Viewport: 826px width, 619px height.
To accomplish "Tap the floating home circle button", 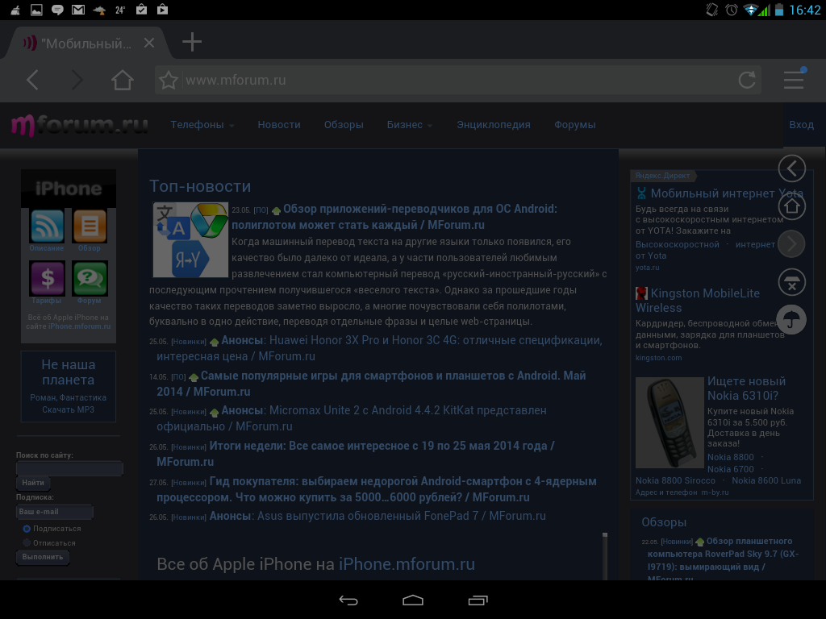I will pos(792,206).
